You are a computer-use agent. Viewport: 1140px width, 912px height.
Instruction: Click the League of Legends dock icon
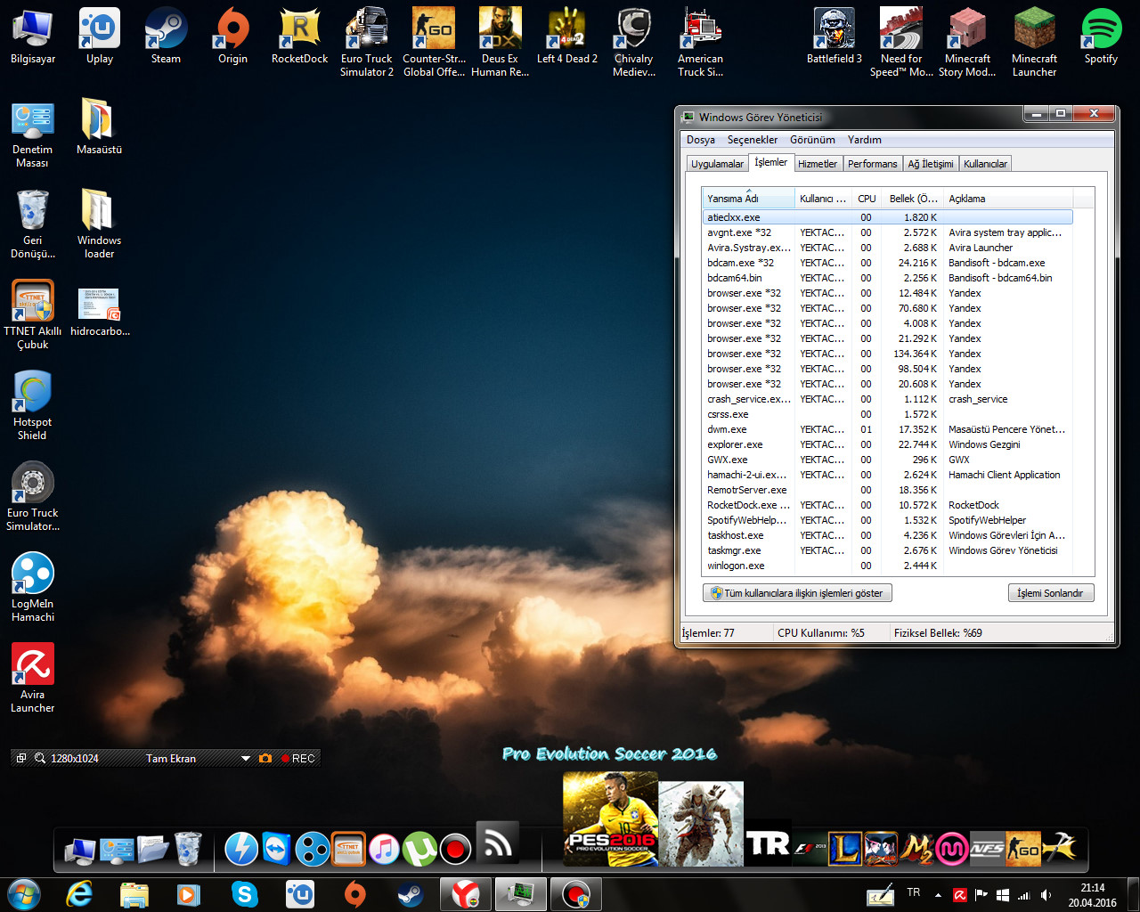[844, 849]
